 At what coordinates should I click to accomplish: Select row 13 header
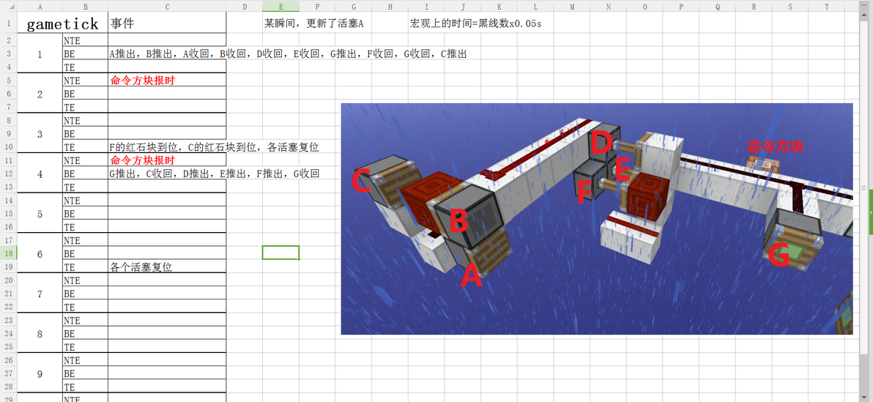tap(8, 187)
